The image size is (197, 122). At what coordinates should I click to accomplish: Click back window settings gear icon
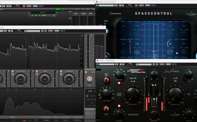tap(24, 6)
